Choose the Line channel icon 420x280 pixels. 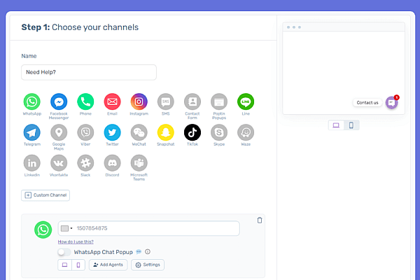click(x=246, y=101)
